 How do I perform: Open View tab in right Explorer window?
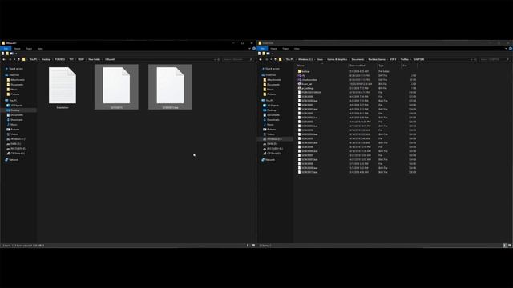[x=297, y=49]
